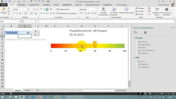Click the format painter brush icon
This screenshot has width=176, height=99.
pos(9,14)
